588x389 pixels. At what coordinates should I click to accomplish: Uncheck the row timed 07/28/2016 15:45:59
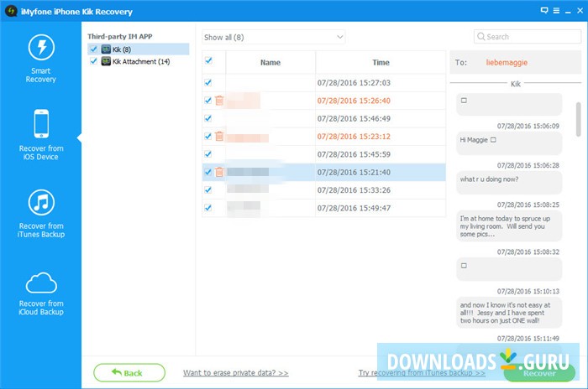[x=208, y=154]
